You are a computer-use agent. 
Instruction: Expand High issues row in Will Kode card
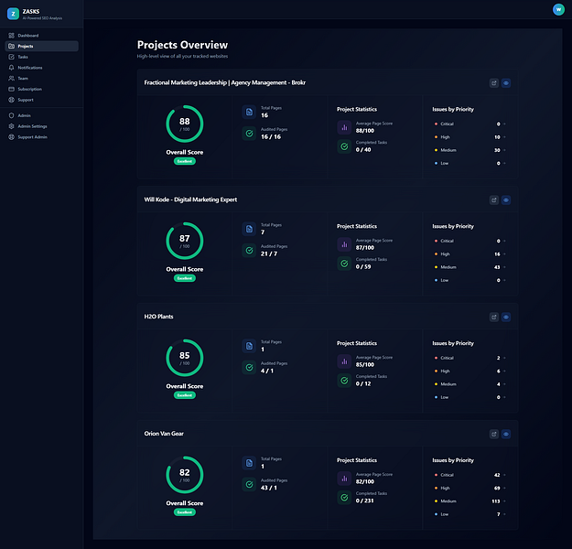(470, 254)
